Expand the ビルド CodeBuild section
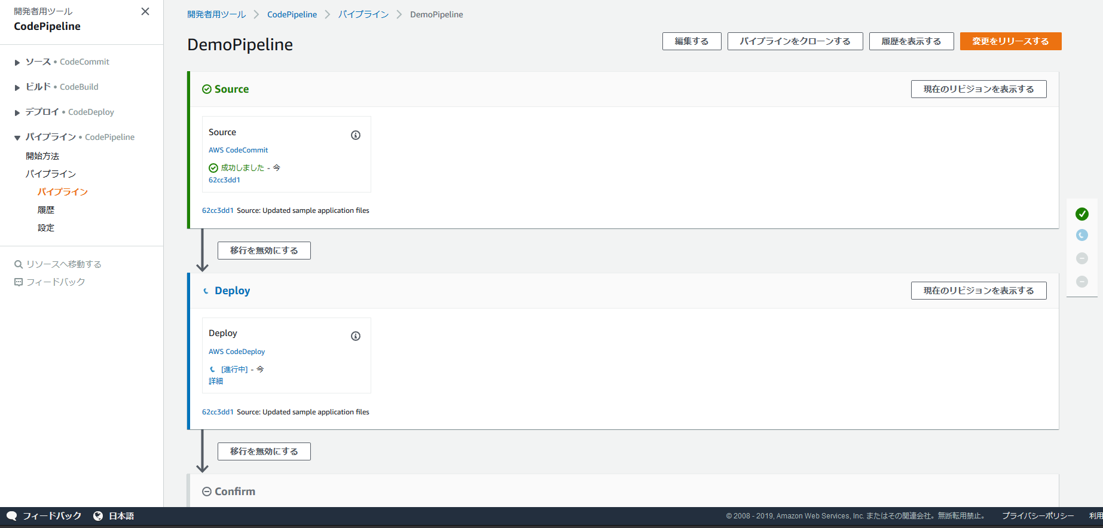Screen dimensions: 1103x528 point(17,87)
